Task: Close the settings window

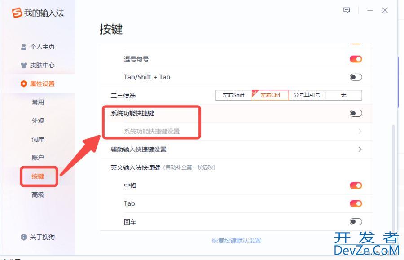Action: (x=385, y=10)
